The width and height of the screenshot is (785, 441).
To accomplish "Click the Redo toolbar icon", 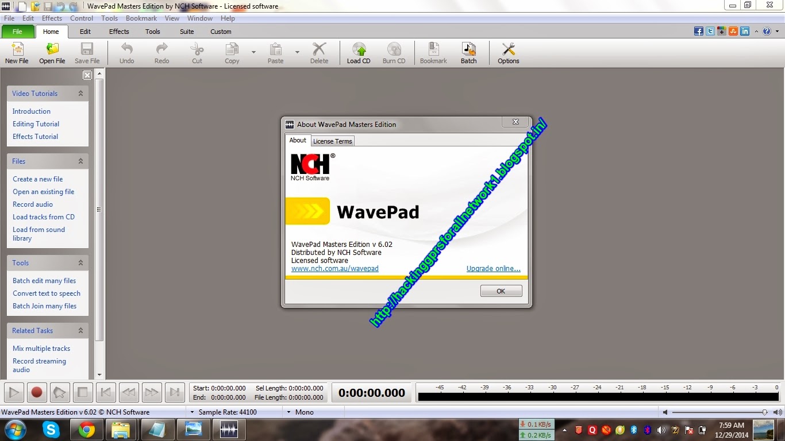I will pyautogui.click(x=162, y=53).
